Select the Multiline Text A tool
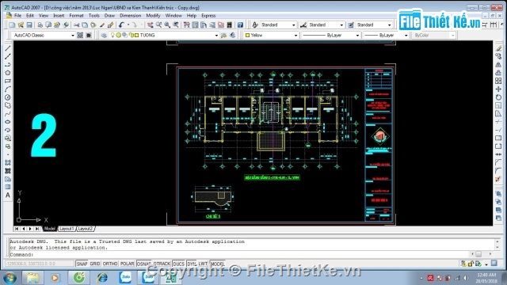Screen dimensions: 507x285 point(8,196)
